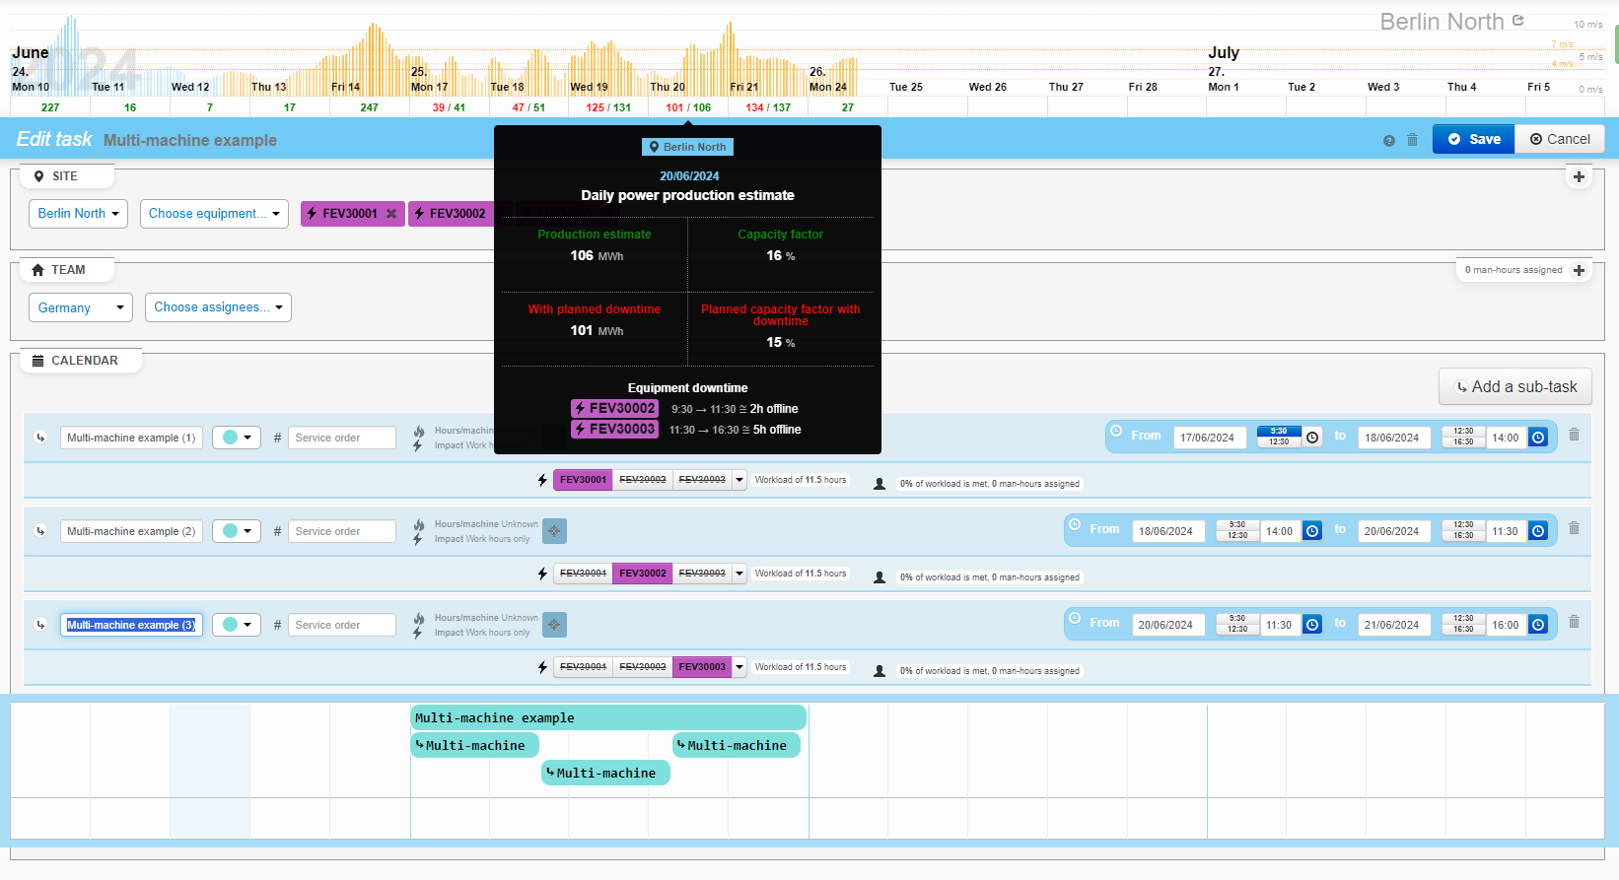Toggle FEV30002 in first sub-task machine row
1619x880 pixels.
point(642,480)
